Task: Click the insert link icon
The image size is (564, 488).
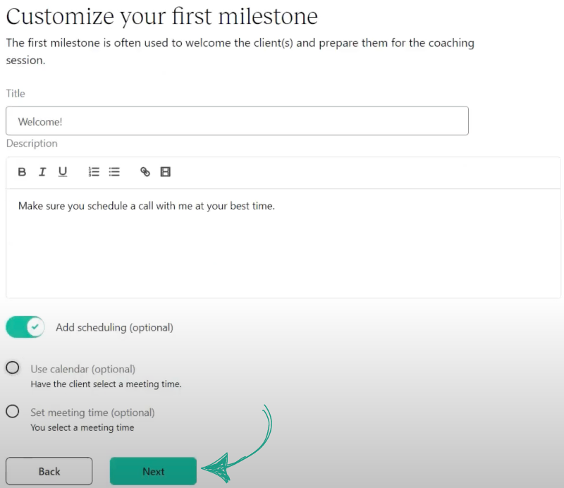Action: pos(145,172)
